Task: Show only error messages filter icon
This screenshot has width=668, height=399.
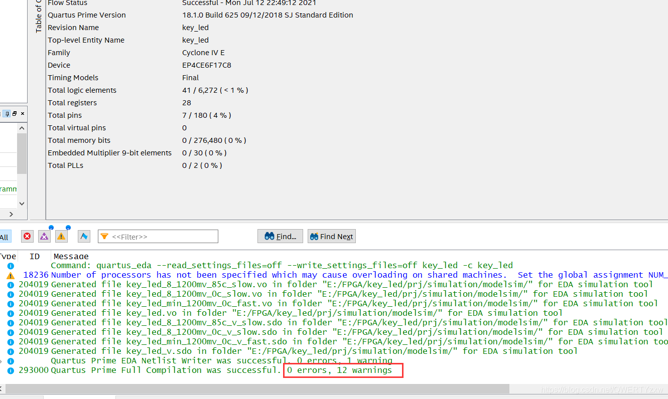Action: (27, 236)
